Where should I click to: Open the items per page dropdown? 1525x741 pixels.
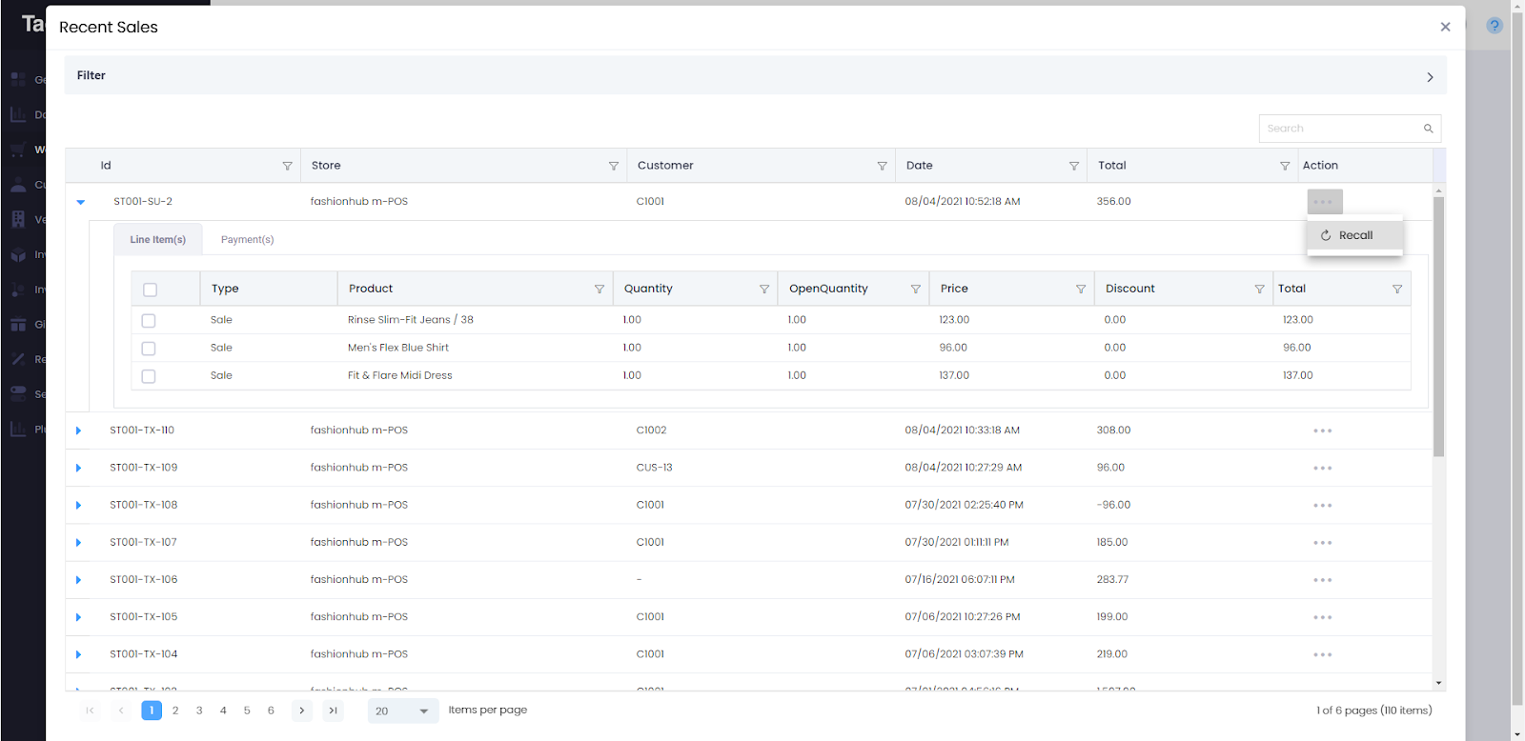click(403, 711)
